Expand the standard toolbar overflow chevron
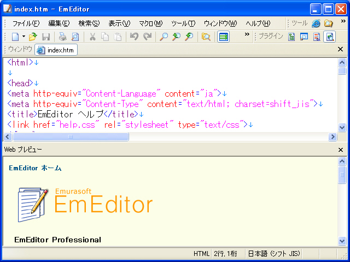The image size is (350, 262). (247, 34)
